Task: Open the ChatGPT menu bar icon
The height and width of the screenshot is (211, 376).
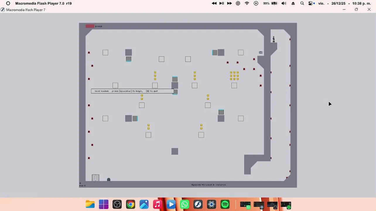Action: click(238, 3)
